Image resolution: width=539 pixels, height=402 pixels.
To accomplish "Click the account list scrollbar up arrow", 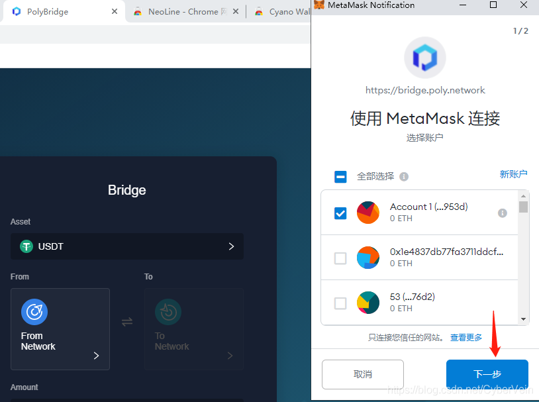I will pos(523,196).
